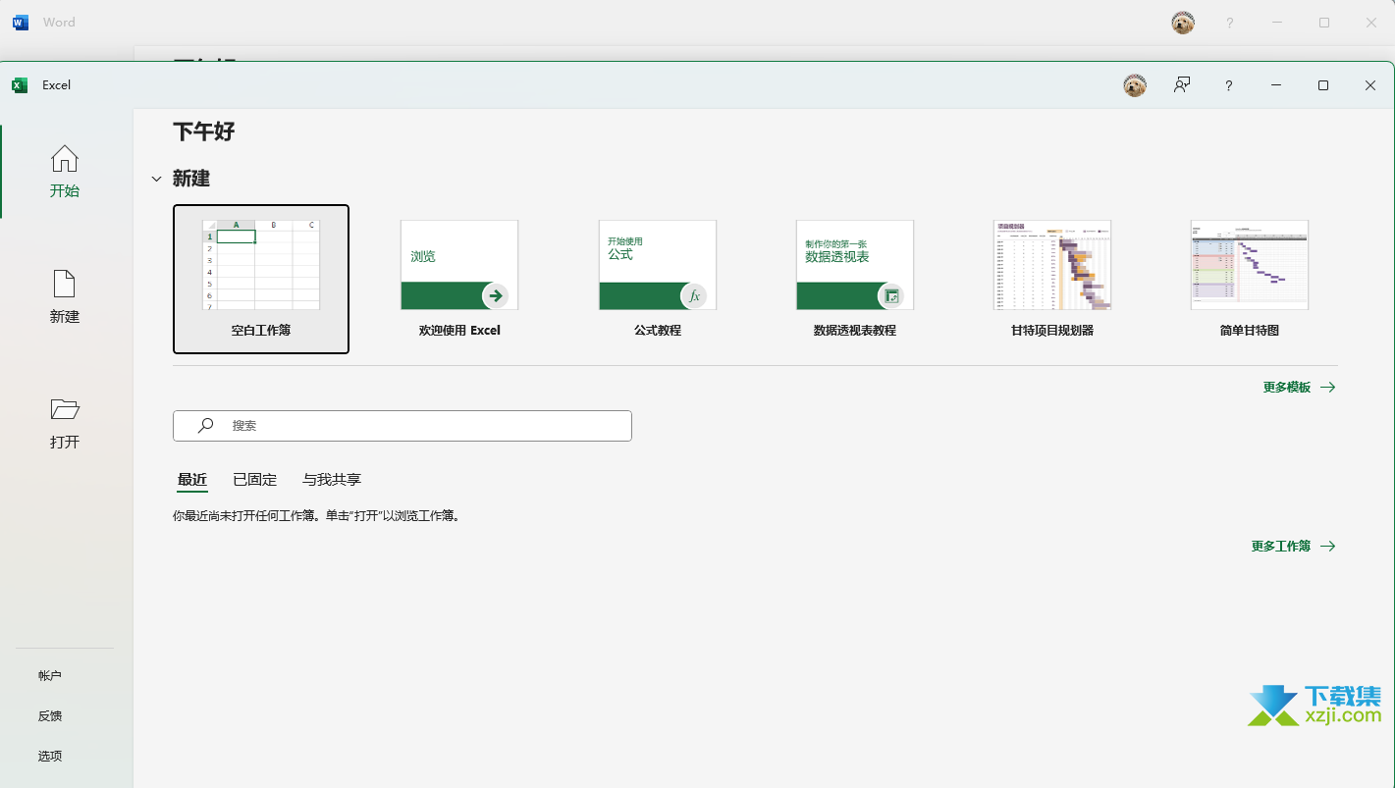
Task: Minimize the Word background window
Action: tap(1277, 23)
